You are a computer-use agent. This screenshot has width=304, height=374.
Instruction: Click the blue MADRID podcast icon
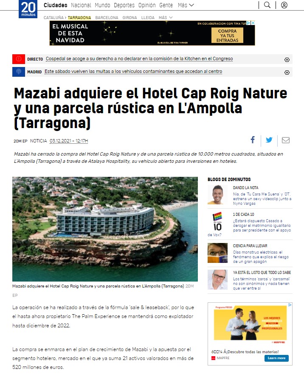19,72
